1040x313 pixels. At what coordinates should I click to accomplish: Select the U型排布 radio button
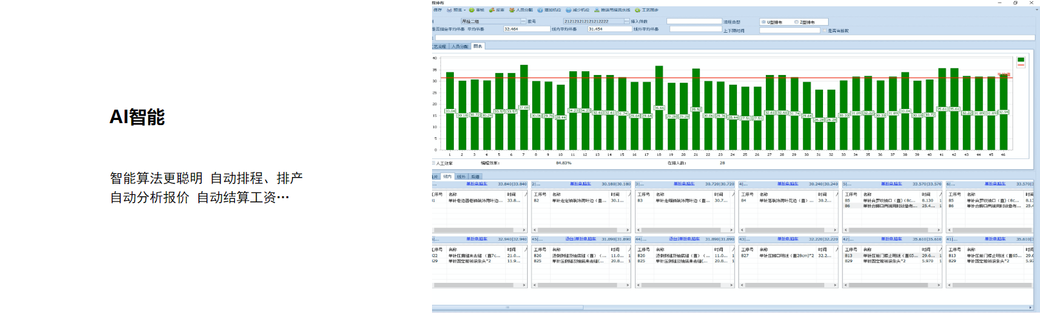(763, 22)
